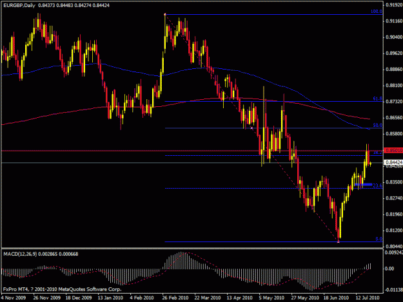
Task: Click the 12 Jul 2010 date label
Action: [368, 298]
